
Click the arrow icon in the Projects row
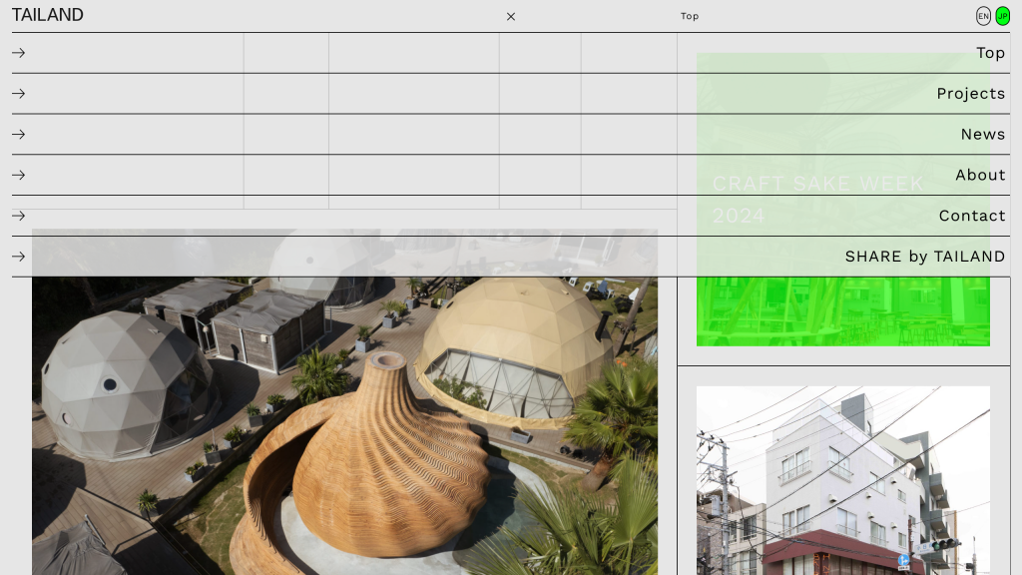(x=18, y=93)
